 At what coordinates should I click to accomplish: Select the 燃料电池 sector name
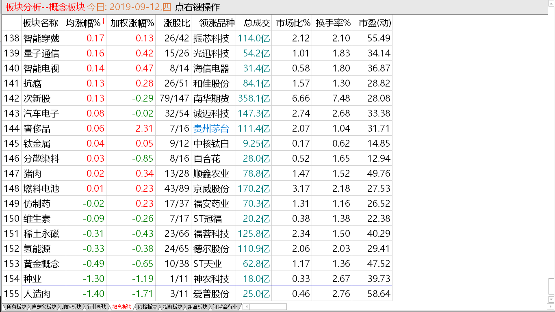41,188
